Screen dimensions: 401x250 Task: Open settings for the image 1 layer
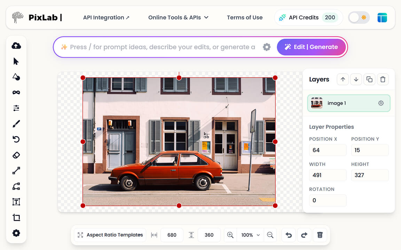381,103
